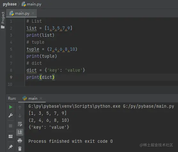Toggle pin tab in Run panel
Screen dimensions: 178x152
click(11, 147)
